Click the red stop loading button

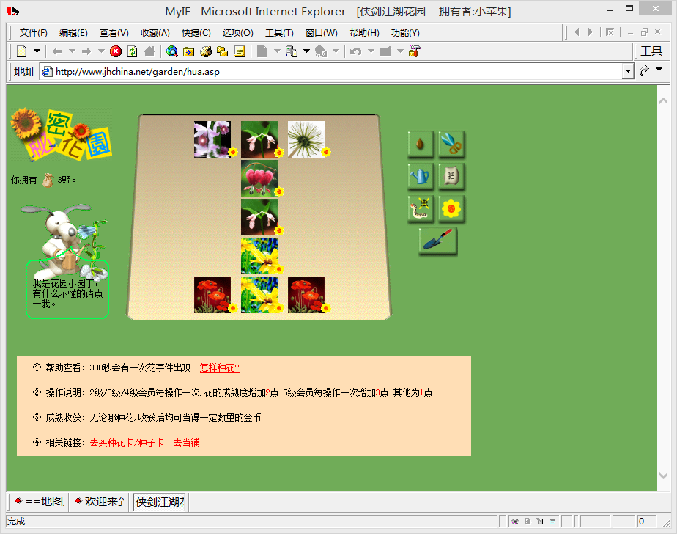[116, 51]
